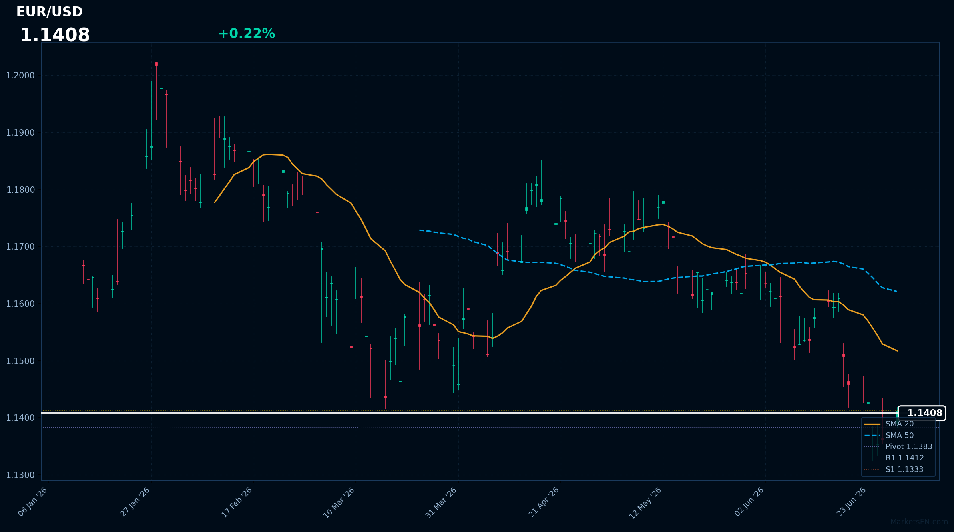Image resolution: width=954 pixels, height=532 pixels.
Task: Click the 1.1700 y-axis label
Action: point(20,247)
